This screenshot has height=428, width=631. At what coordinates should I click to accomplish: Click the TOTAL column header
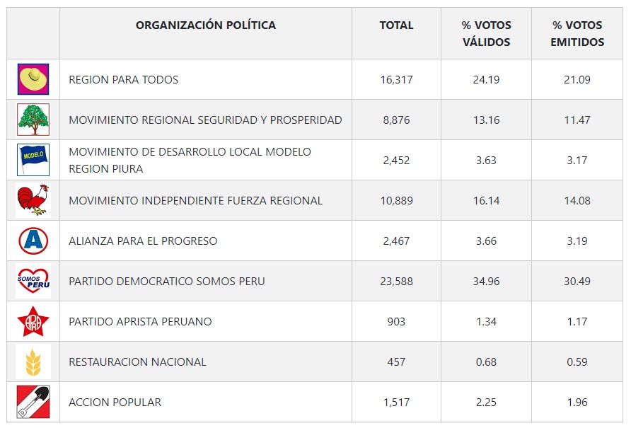tap(396, 25)
